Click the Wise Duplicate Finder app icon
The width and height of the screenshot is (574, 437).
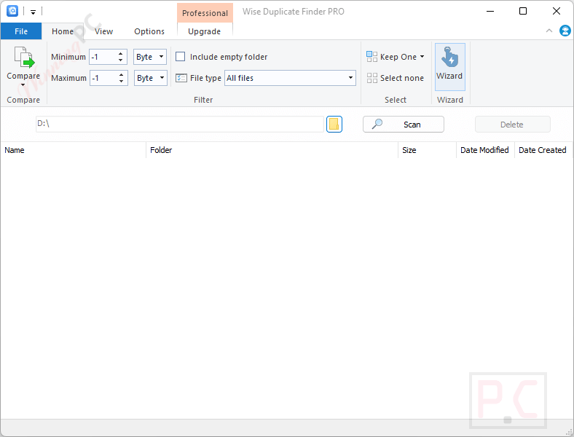coord(12,11)
